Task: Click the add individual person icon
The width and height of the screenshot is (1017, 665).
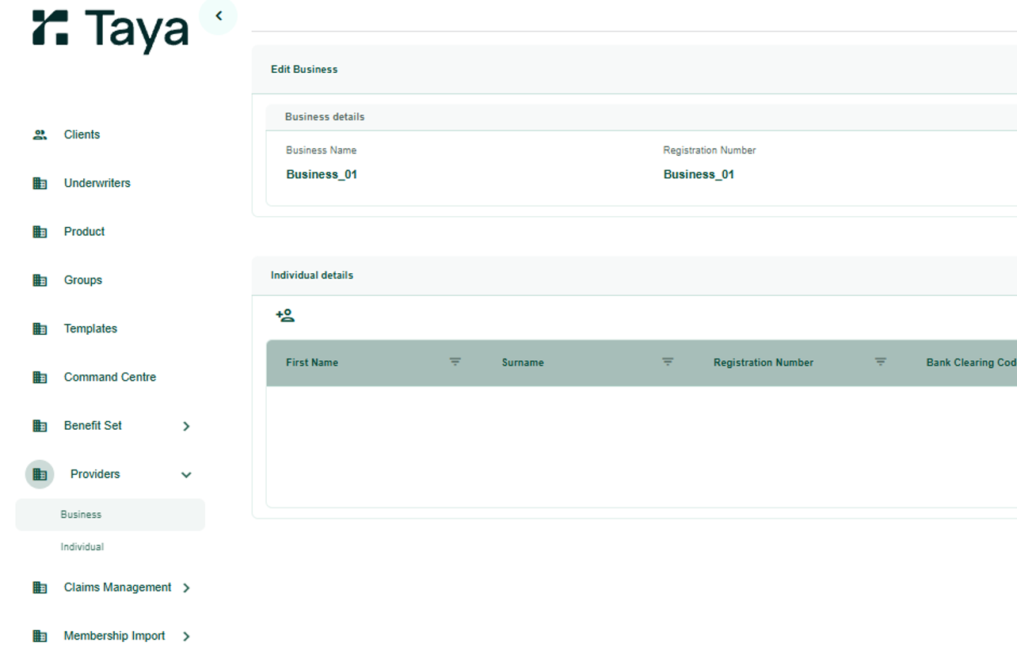Action: [x=285, y=316]
